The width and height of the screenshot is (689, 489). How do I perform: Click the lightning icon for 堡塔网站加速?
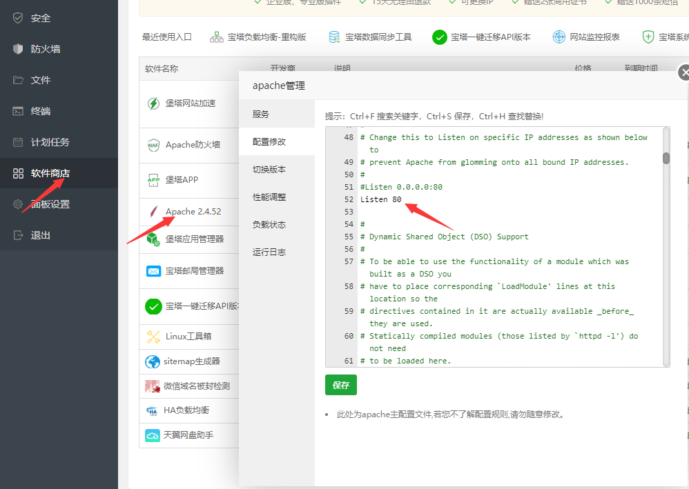pyautogui.click(x=153, y=103)
